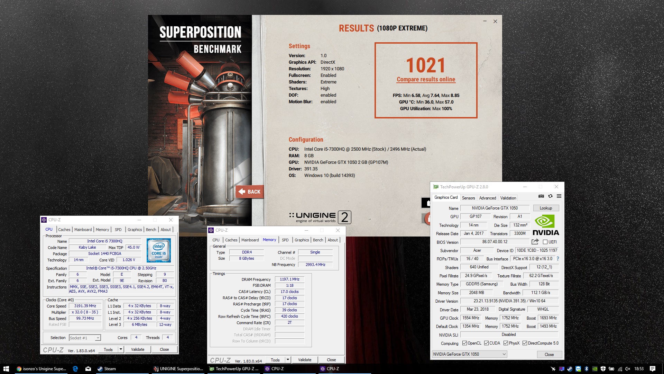Open Chrome window in the taskbar
664x374 pixels.
click(x=41, y=369)
